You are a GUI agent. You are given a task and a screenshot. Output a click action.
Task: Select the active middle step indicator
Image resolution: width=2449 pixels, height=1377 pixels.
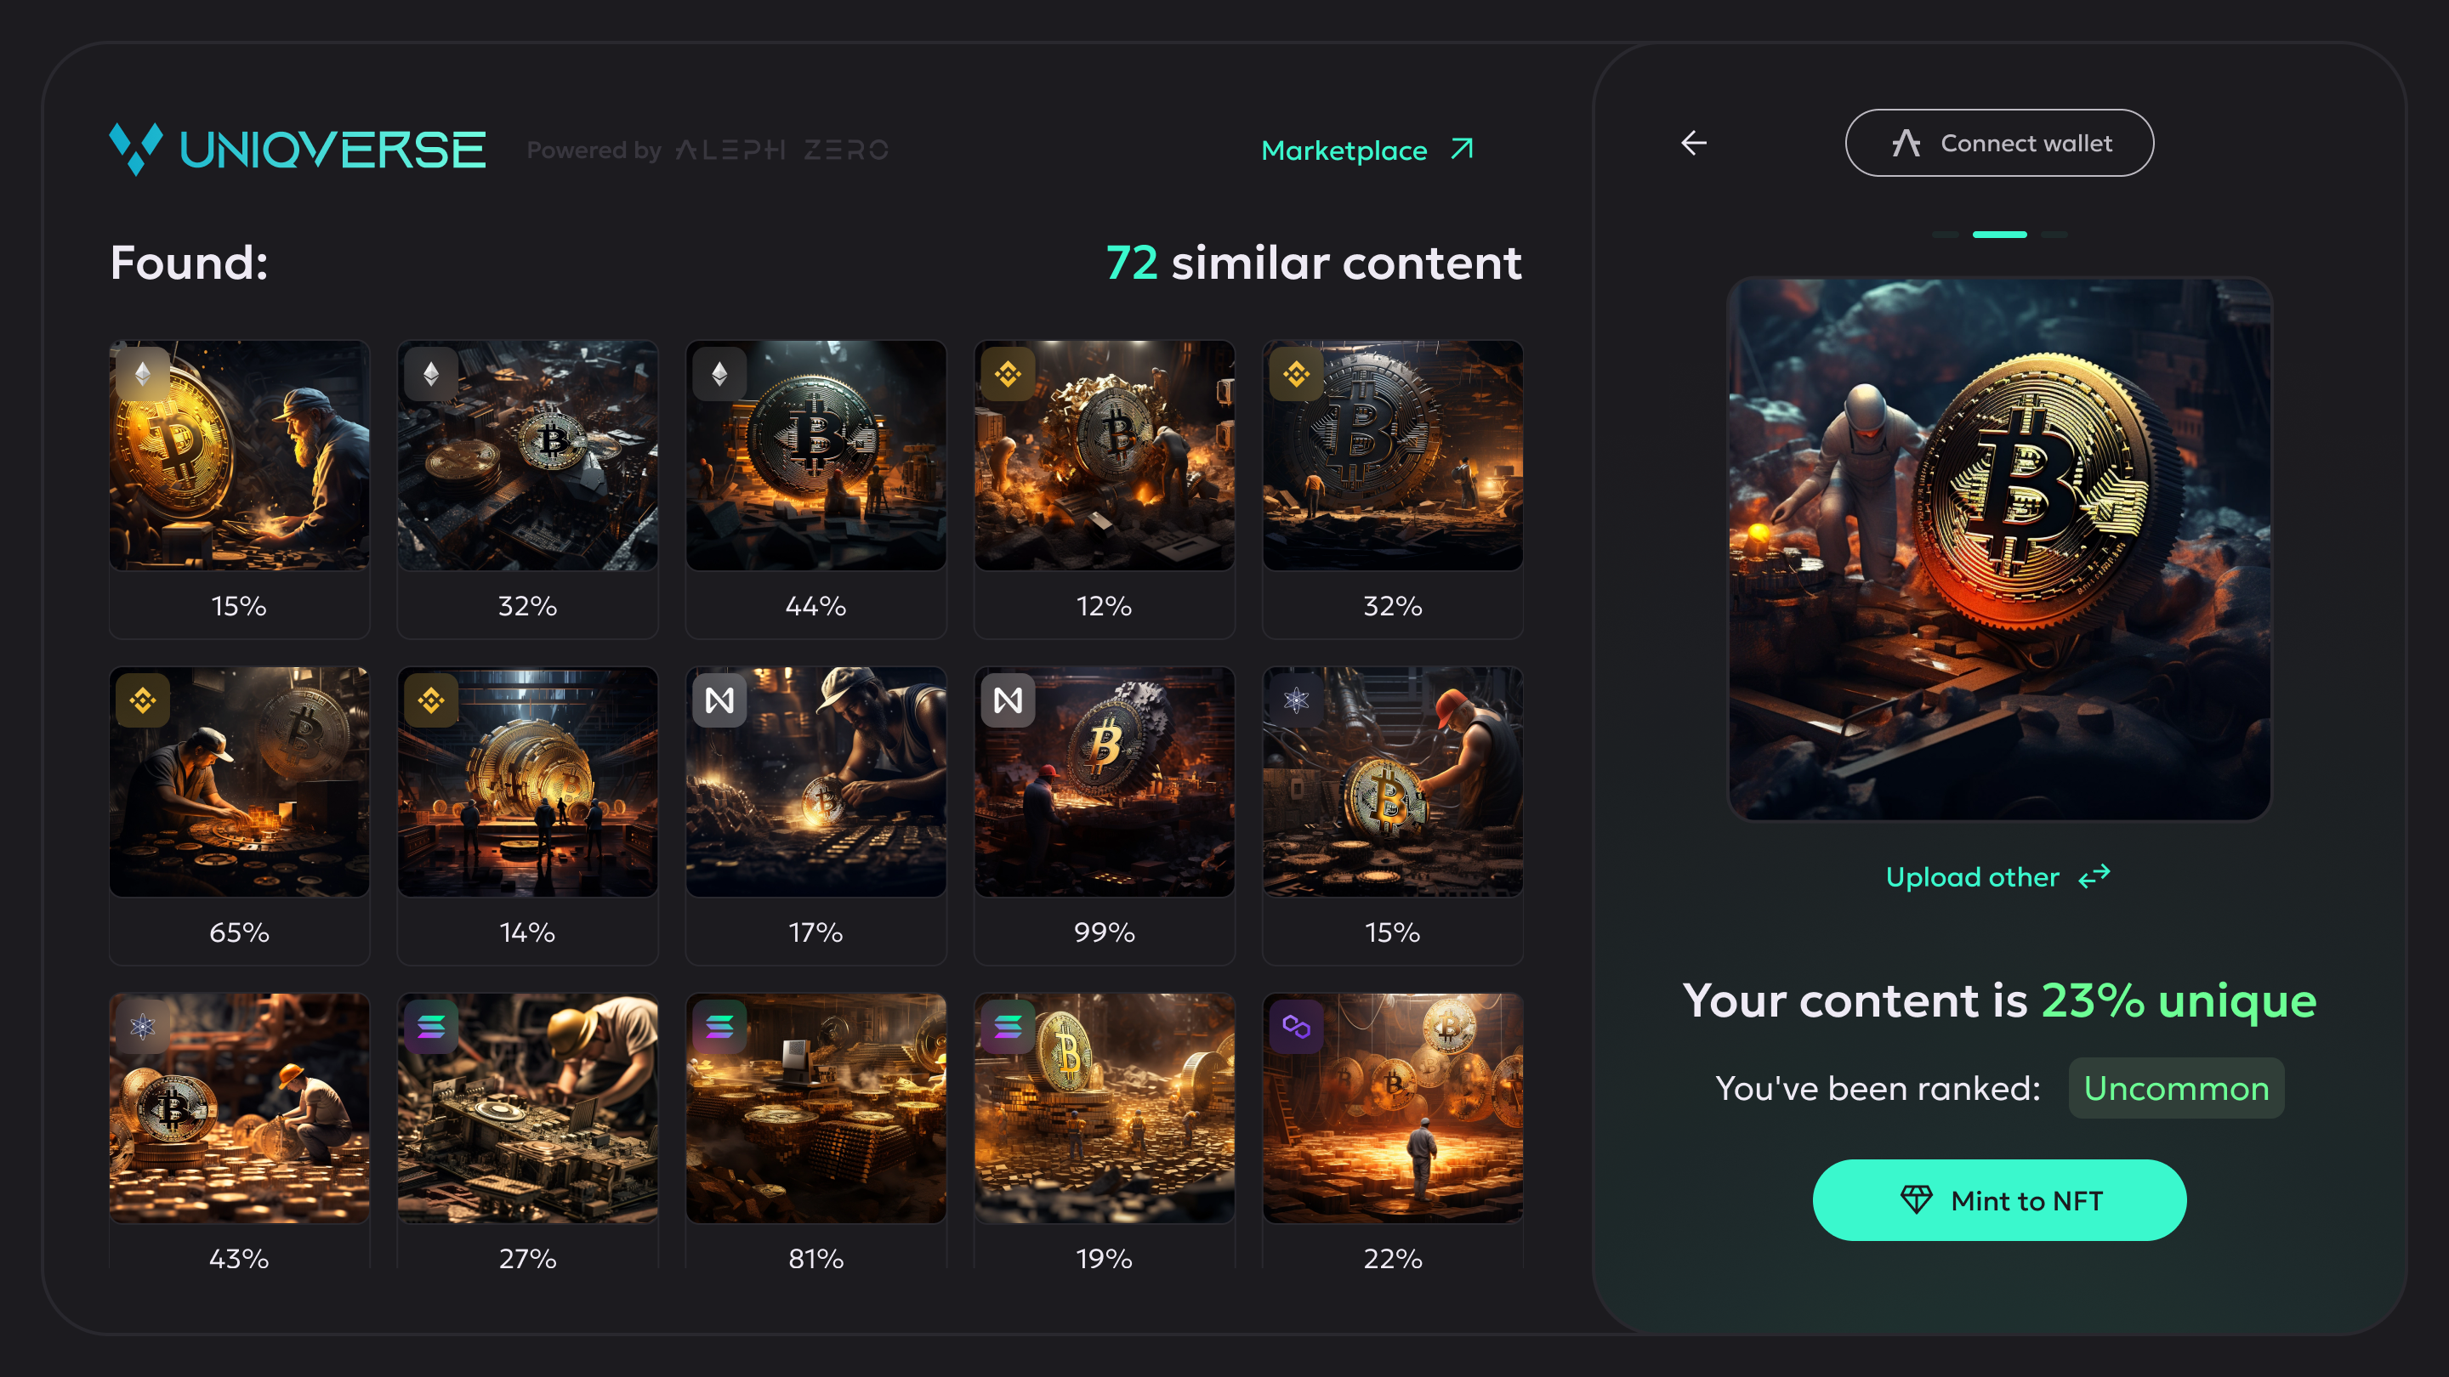point(1999,235)
